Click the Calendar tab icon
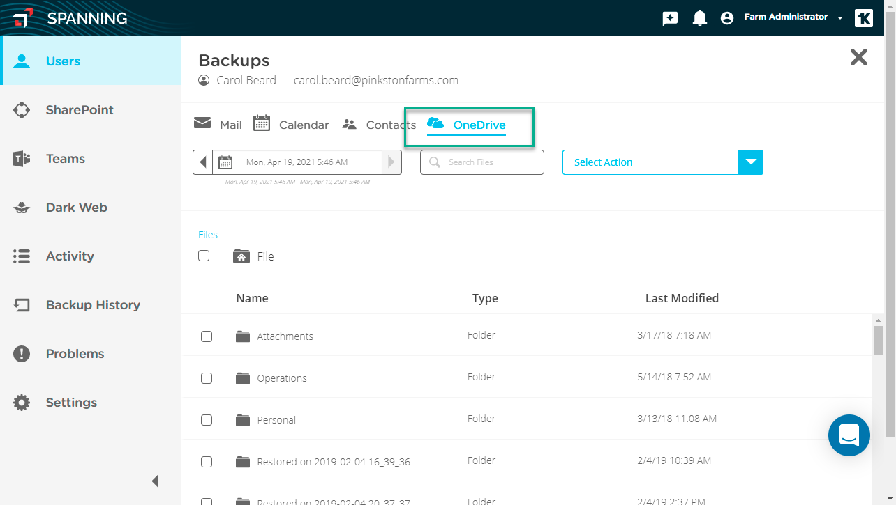Image resolution: width=896 pixels, height=505 pixels. click(x=262, y=123)
